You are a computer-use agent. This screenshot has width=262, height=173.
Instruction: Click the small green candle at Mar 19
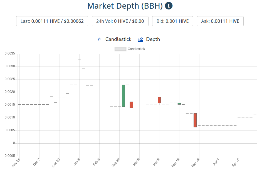(179, 104)
